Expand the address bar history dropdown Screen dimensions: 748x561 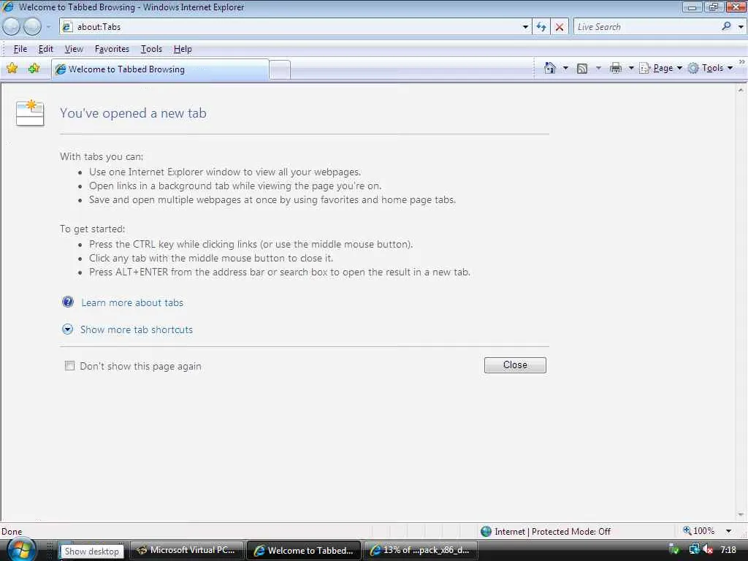(x=525, y=27)
